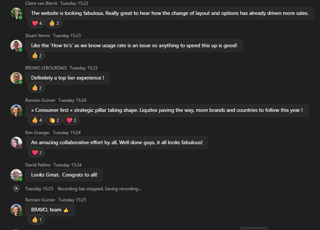Screen dimensions: 320x230
Task: Click the heart reaction on Kim Granger's message
Action: 36,152
